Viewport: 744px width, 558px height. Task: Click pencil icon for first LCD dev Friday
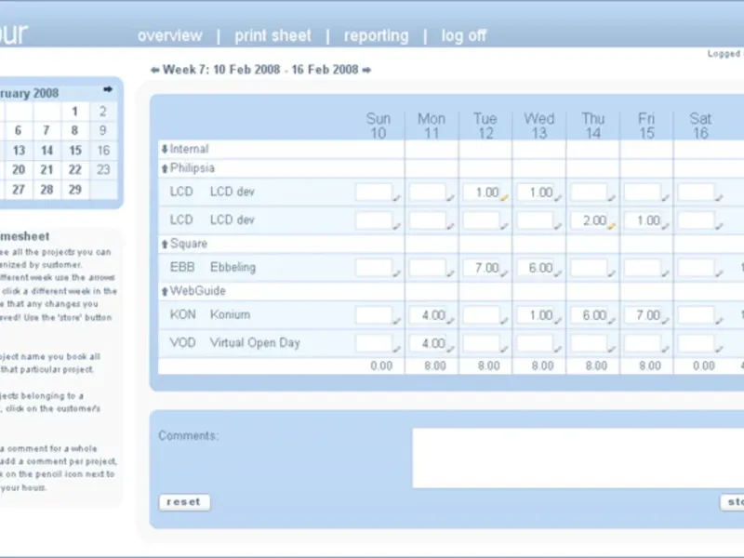pos(665,198)
